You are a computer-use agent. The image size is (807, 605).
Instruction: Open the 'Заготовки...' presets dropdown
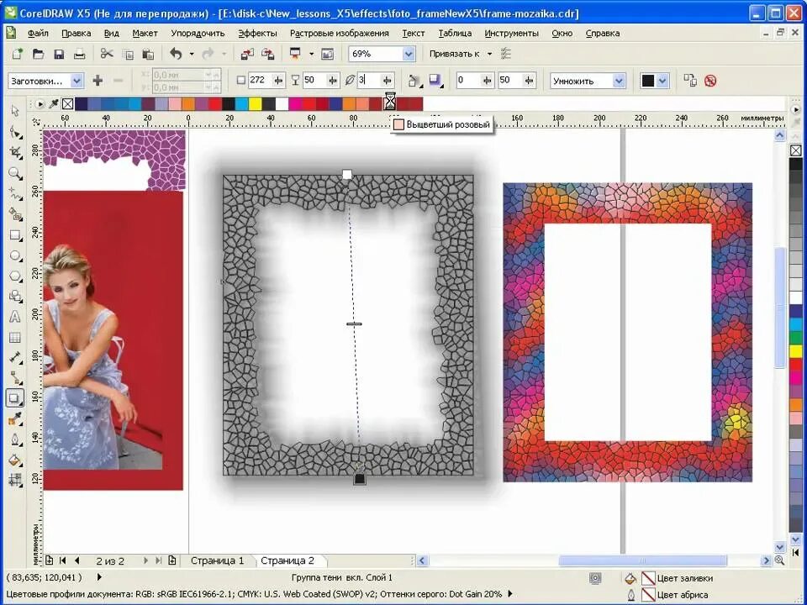(x=76, y=81)
